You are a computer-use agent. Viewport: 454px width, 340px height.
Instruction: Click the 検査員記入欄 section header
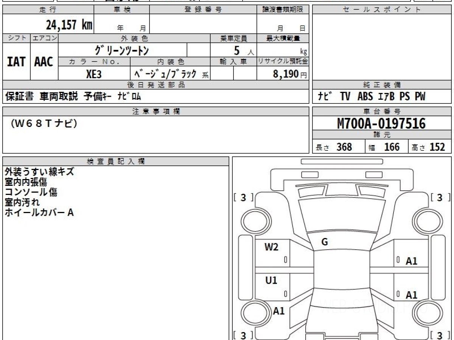[x=116, y=161]
